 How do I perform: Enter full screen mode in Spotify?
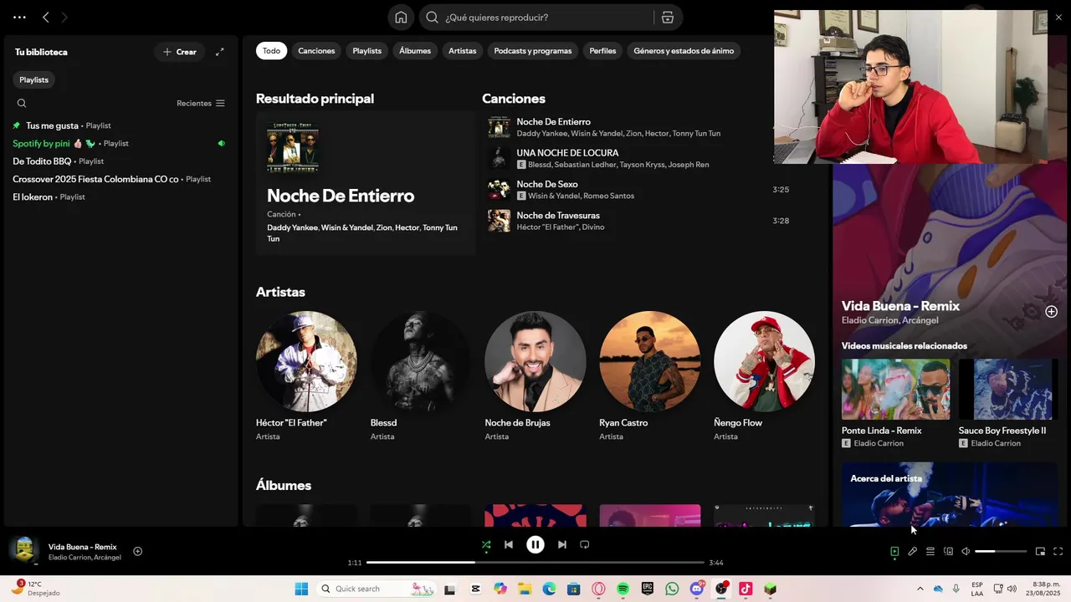(1058, 552)
